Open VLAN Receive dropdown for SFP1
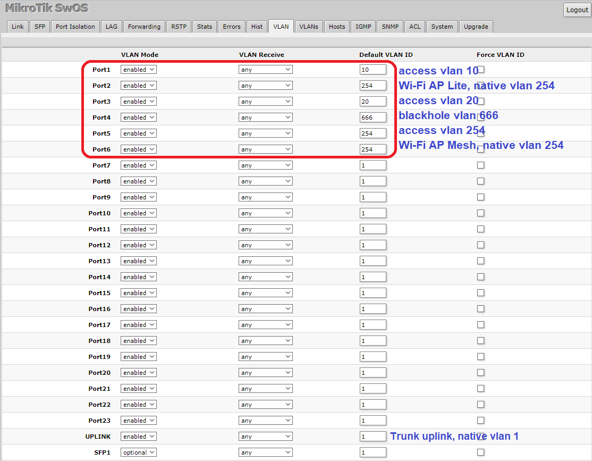The height and width of the screenshot is (461, 592). [x=265, y=452]
